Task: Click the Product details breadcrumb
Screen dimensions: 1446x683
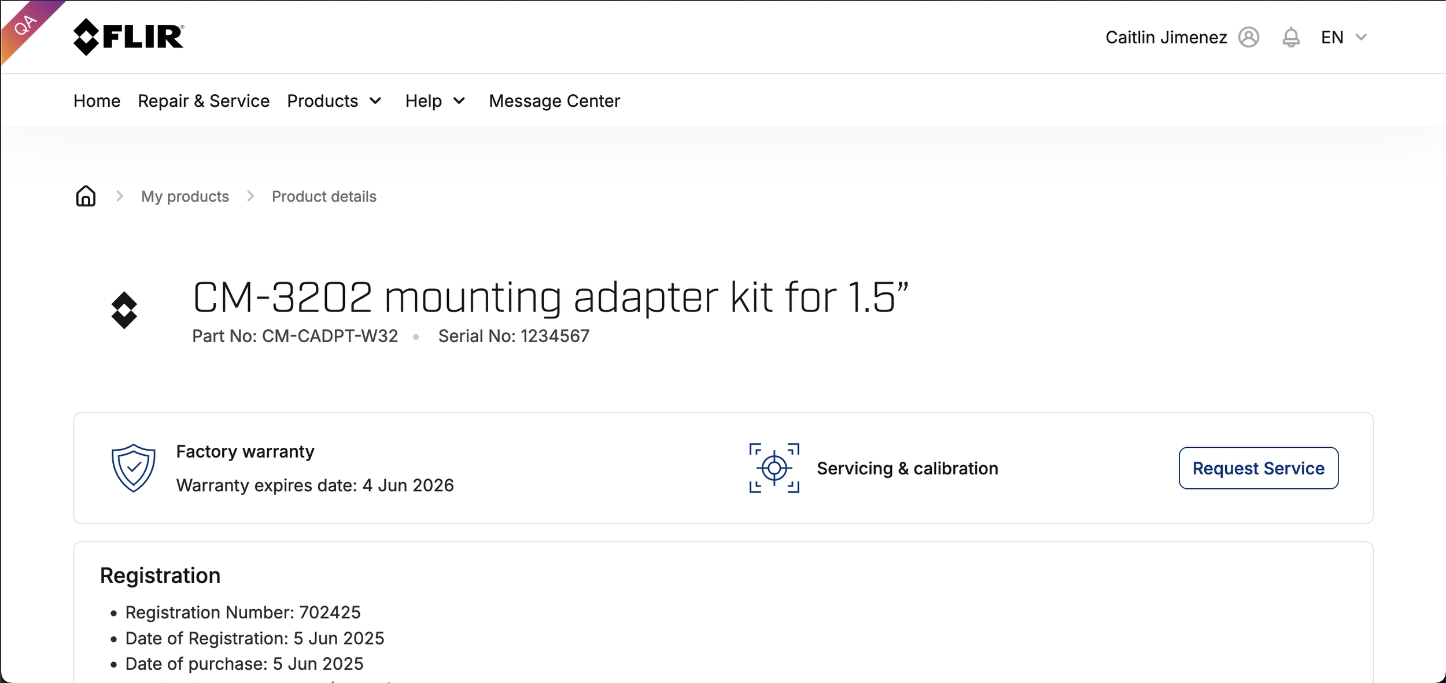Action: [x=324, y=196]
